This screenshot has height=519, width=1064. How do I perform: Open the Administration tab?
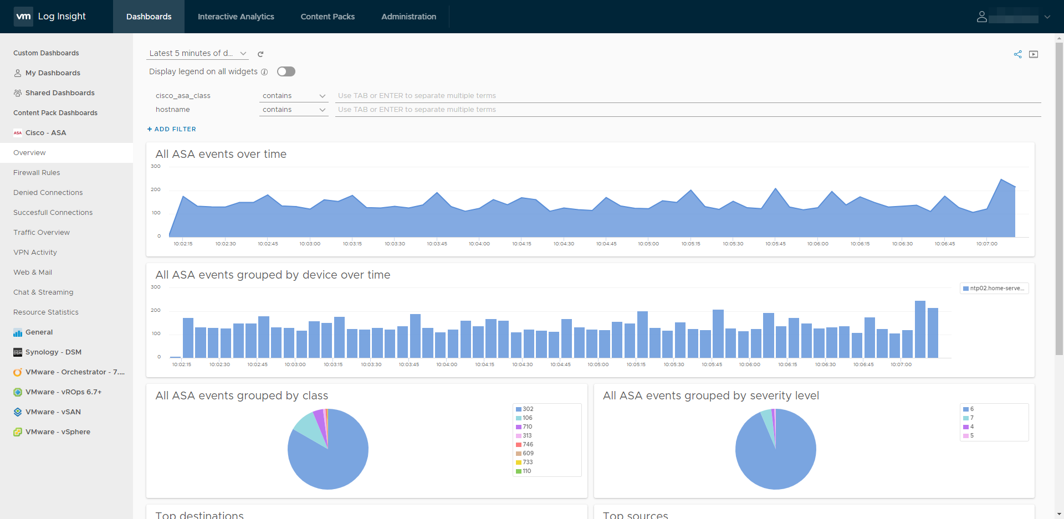408,17
